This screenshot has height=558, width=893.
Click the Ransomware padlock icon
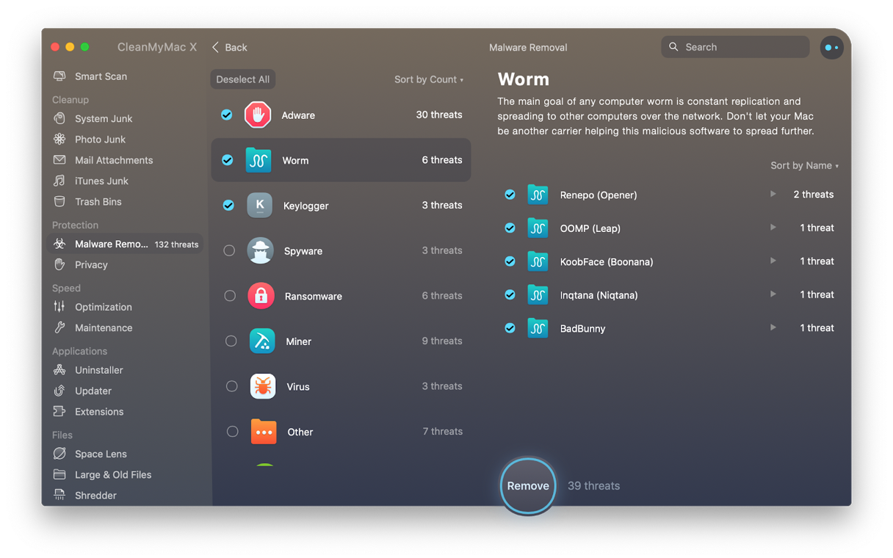261,296
